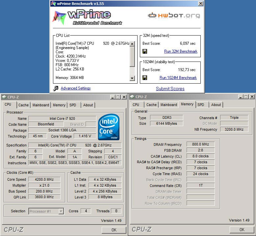Click the CAS# Latency 8.0 clocks value

point(200,156)
